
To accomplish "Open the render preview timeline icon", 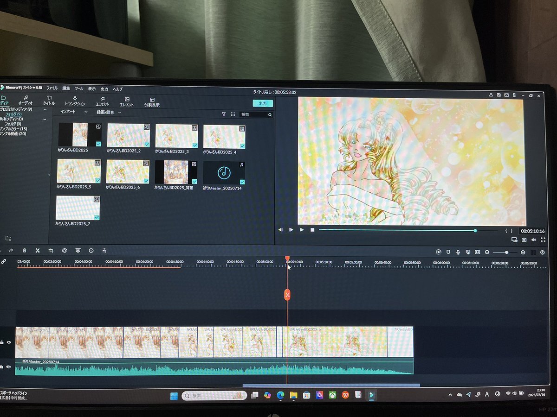I will coord(439,252).
